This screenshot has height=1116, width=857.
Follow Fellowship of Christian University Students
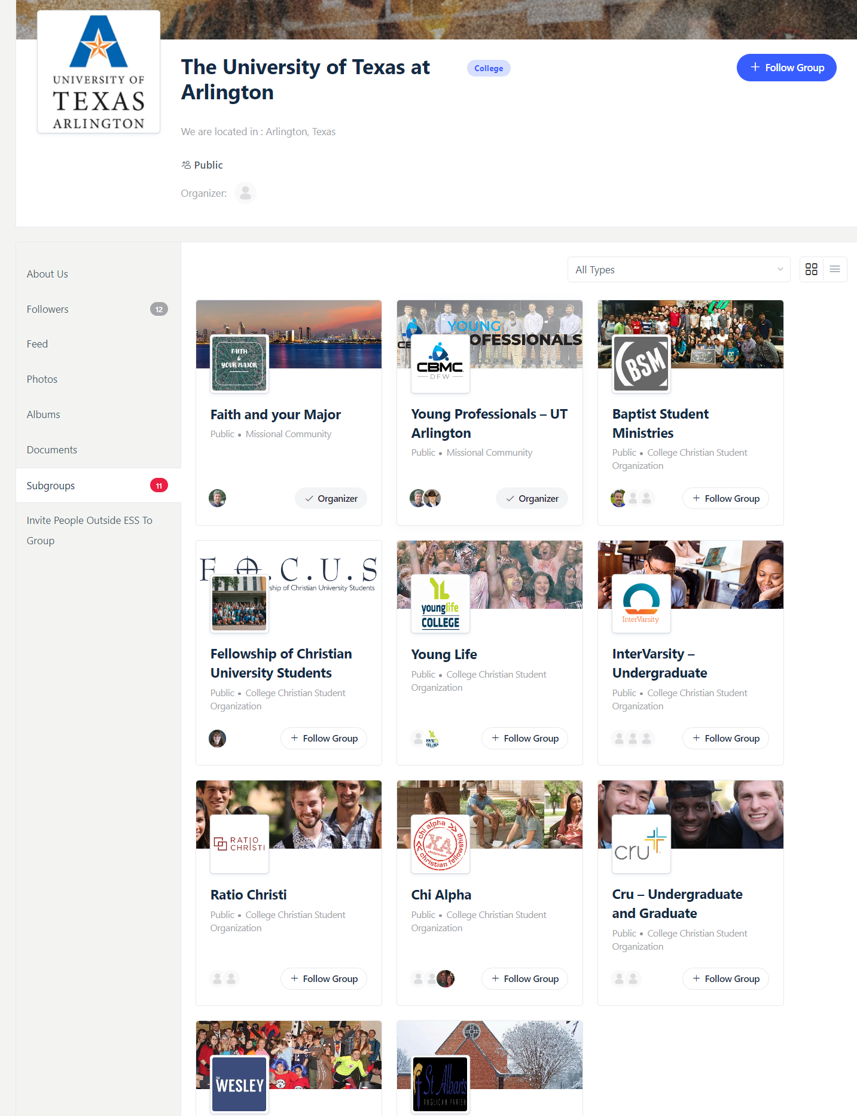tap(324, 739)
